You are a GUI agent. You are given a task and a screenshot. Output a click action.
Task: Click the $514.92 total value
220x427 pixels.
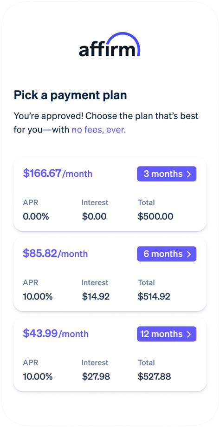pyautogui.click(x=154, y=297)
